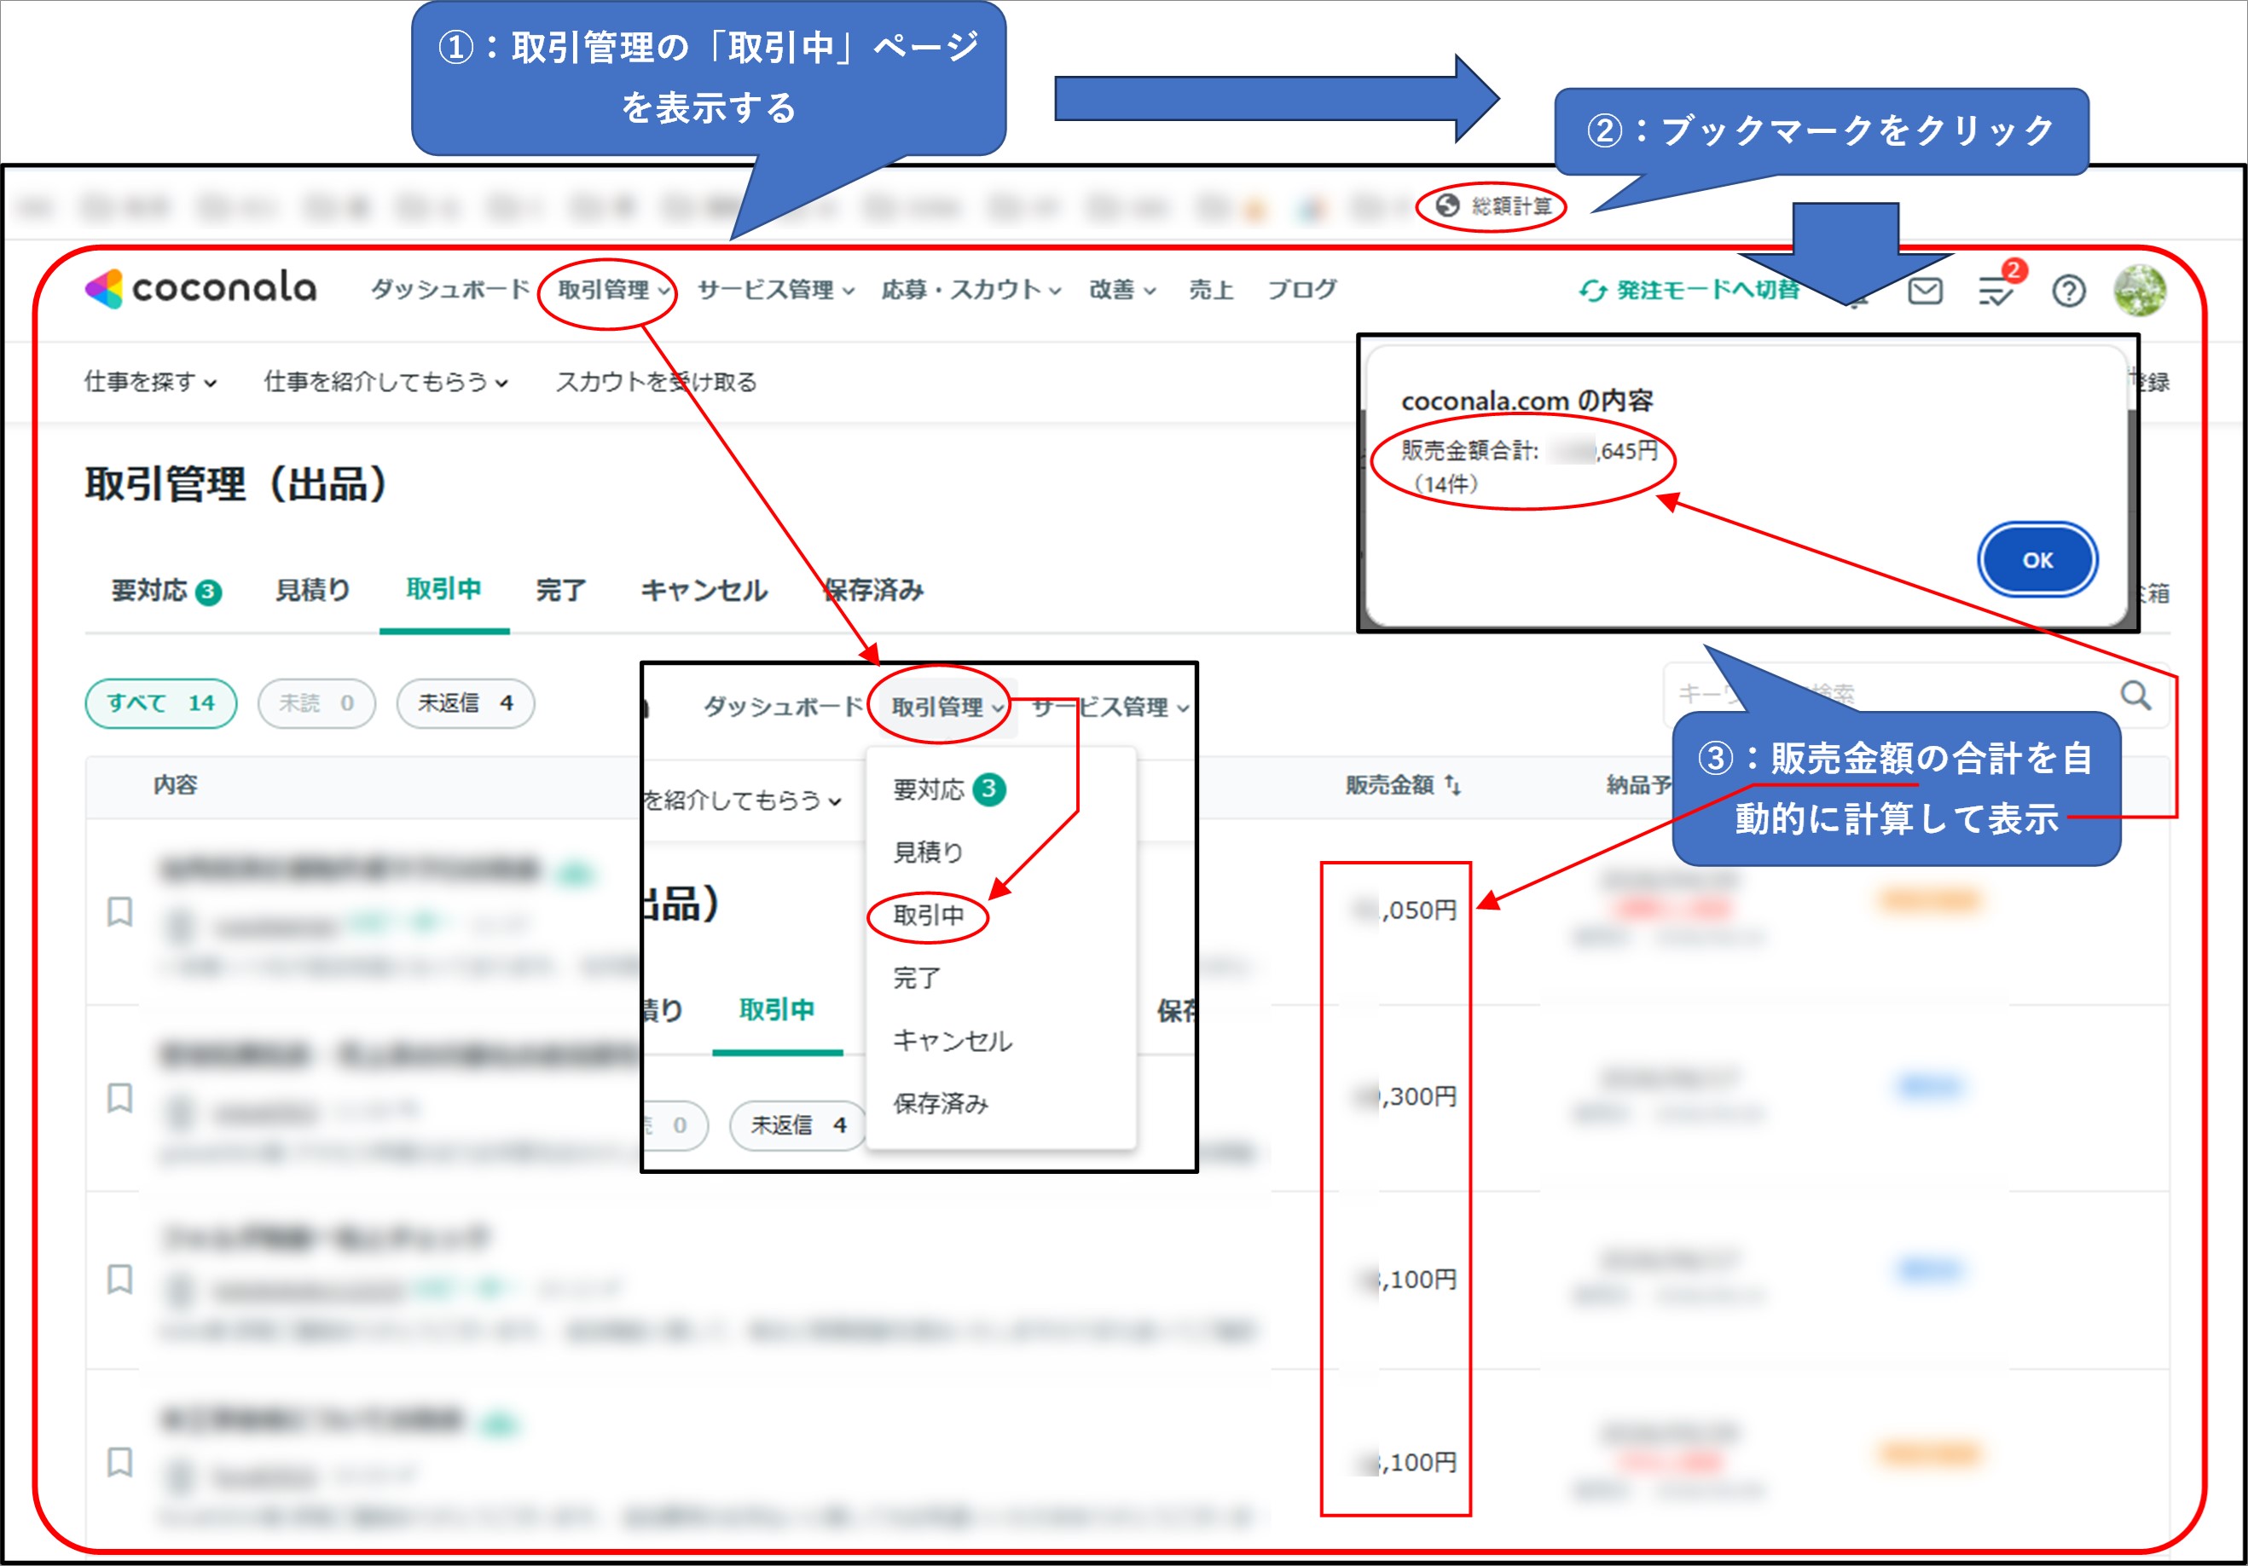
Task: Toggle bookmark in the bottom ,100円 row
Action: 119,1462
